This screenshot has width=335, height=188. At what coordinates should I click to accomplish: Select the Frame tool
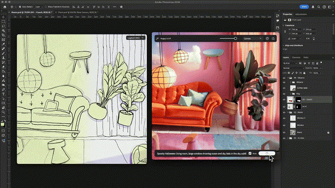(x=3, y=40)
